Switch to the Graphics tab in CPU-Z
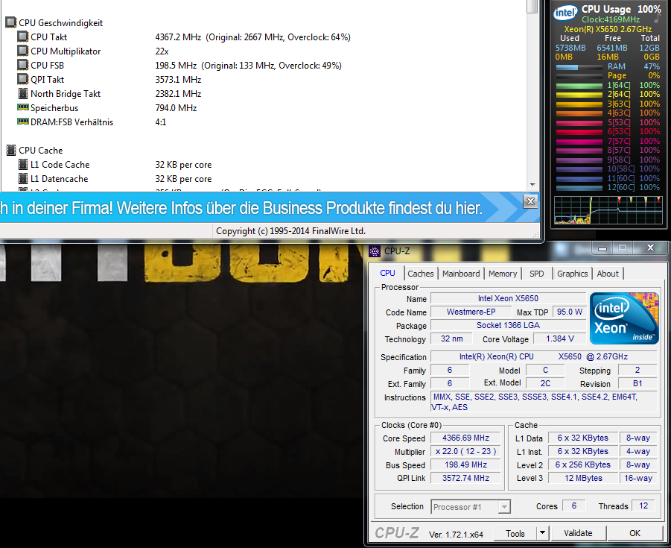 pyautogui.click(x=572, y=274)
